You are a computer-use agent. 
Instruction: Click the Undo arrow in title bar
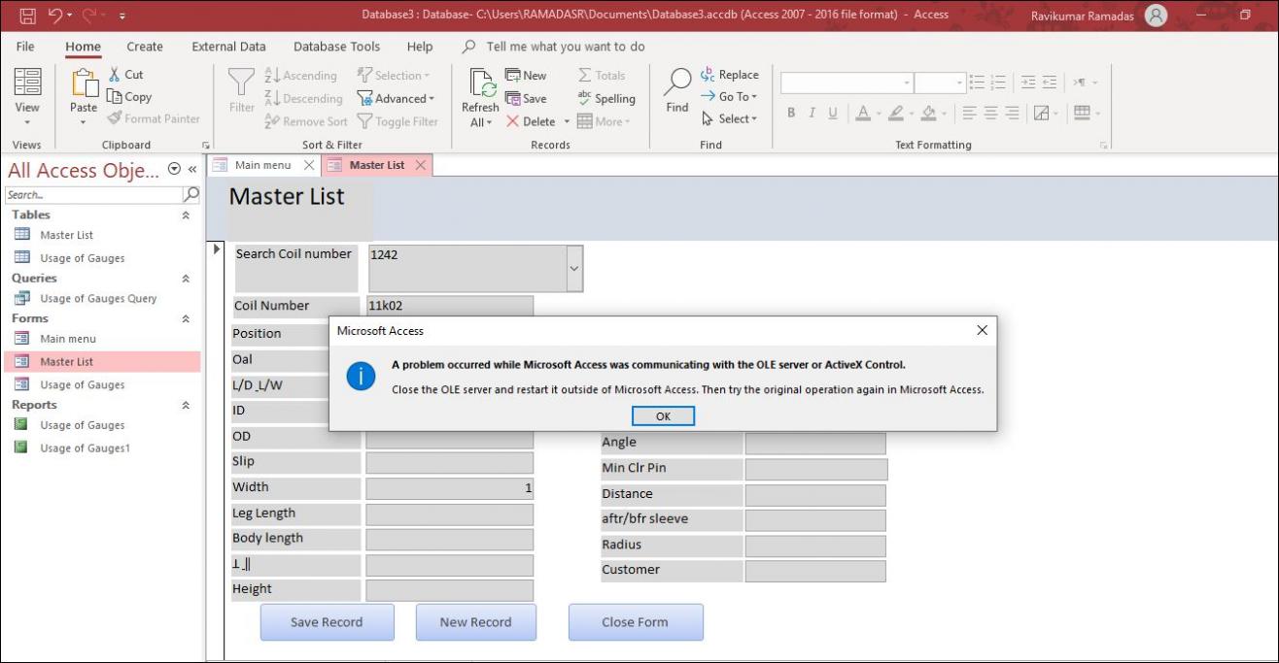55,16
